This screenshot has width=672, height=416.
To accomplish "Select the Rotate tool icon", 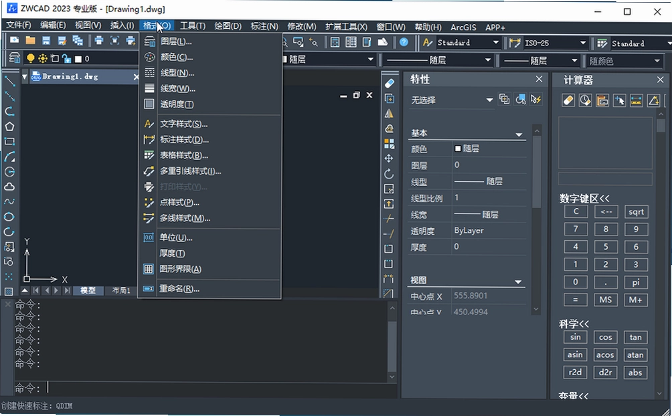I will [x=389, y=173].
